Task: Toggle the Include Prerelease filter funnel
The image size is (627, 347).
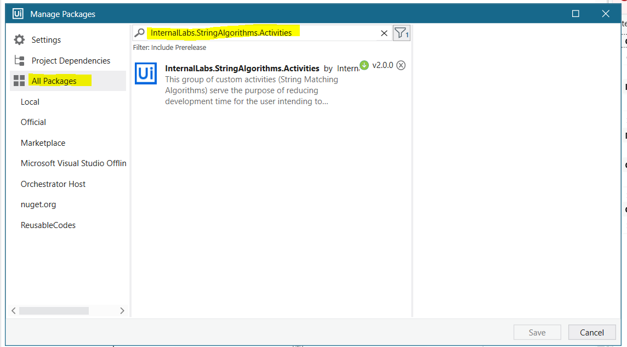Action: pos(401,33)
